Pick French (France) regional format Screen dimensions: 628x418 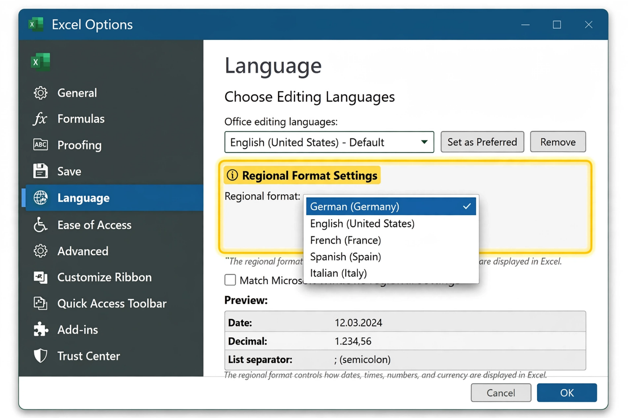click(x=391, y=240)
